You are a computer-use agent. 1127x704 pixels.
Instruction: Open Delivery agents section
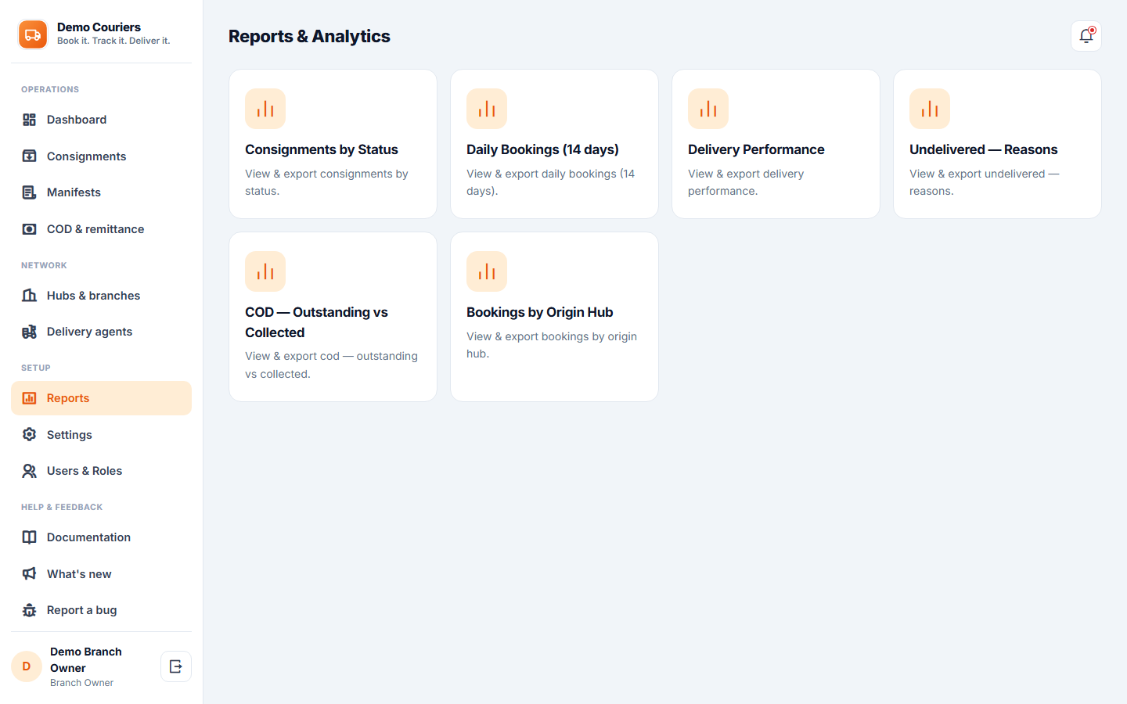[101, 332]
